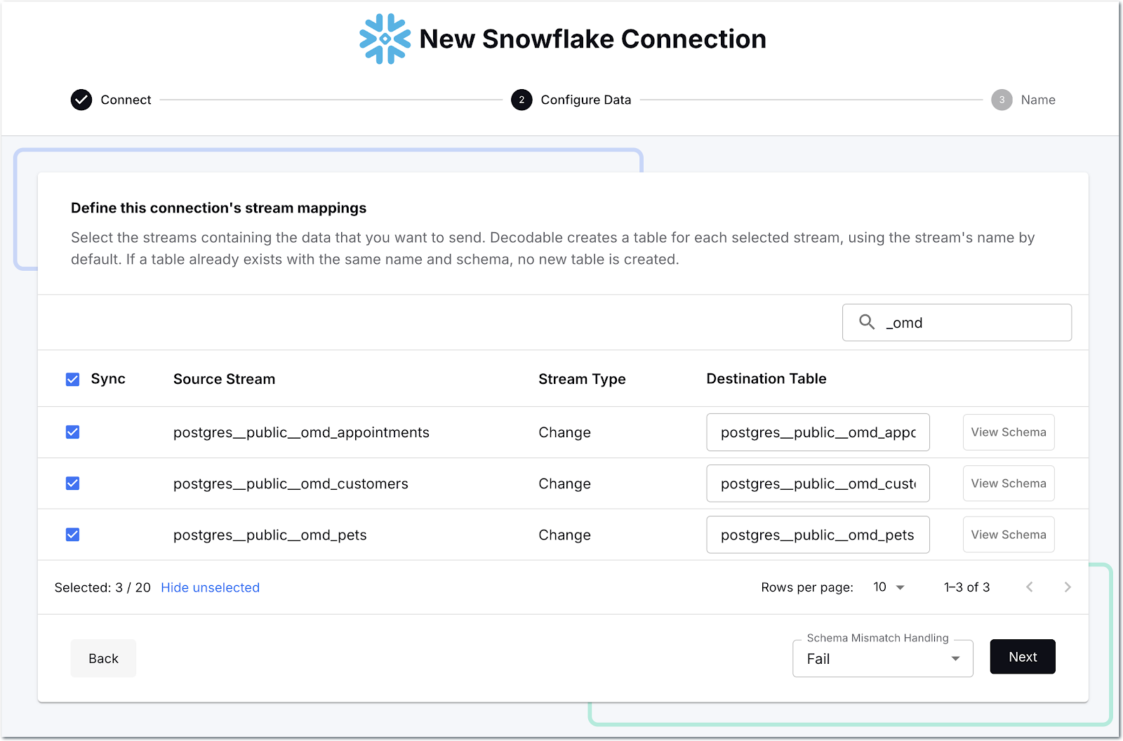This screenshot has width=1123, height=741.
Task: Uncheck sync for postgres__public__omd_appointments
Action: [73, 432]
